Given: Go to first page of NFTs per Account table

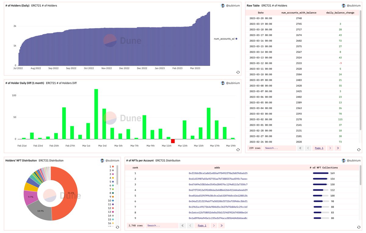Looking at the screenshot, I should pos(183,226).
